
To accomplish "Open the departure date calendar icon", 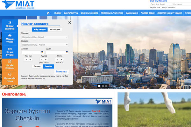I will coord(42,52).
